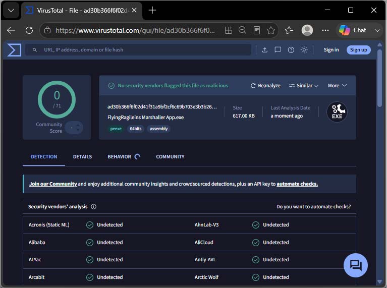Close the VirusTotal tab
The height and width of the screenshot is (288, 387).
point(134,11)
